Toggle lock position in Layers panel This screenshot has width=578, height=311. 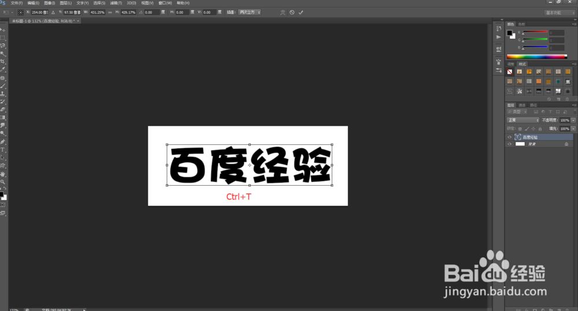533,129
